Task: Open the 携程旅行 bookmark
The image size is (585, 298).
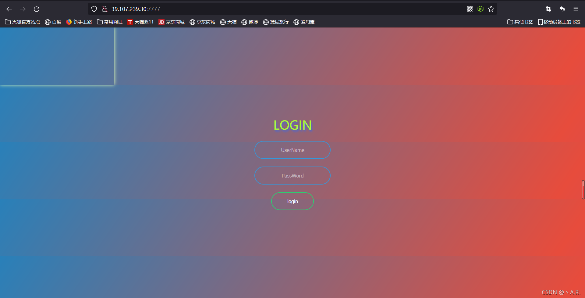Action: coord(276,22)
